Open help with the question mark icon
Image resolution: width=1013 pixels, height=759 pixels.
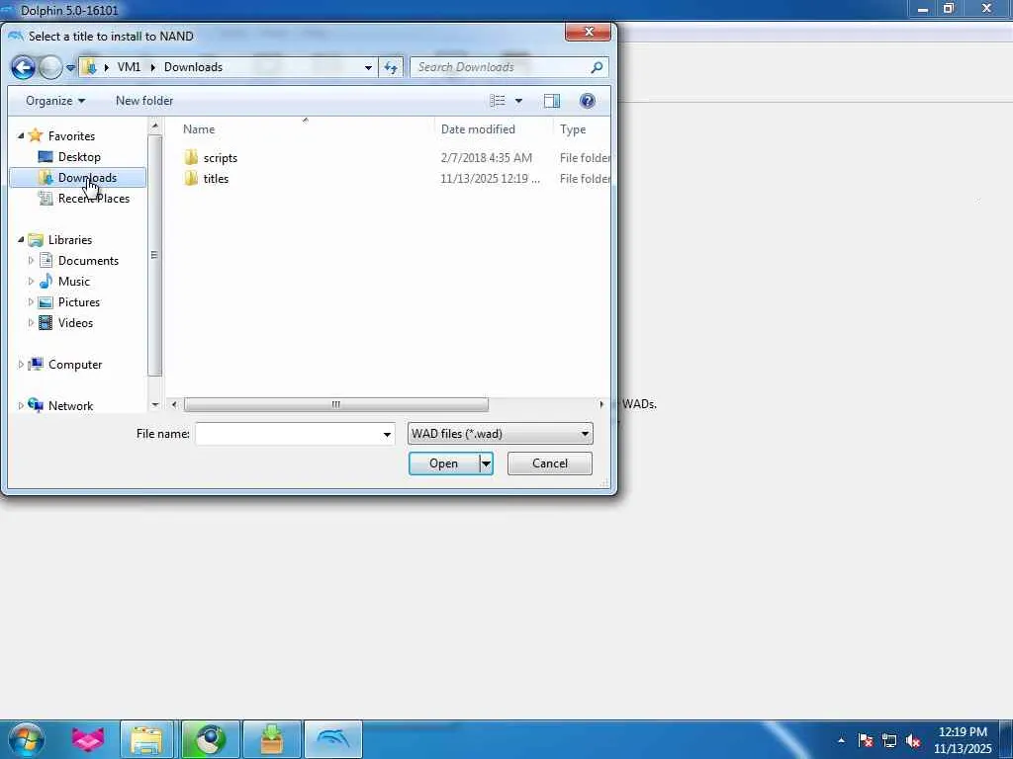pyautogui.click(x=588, y=101)
